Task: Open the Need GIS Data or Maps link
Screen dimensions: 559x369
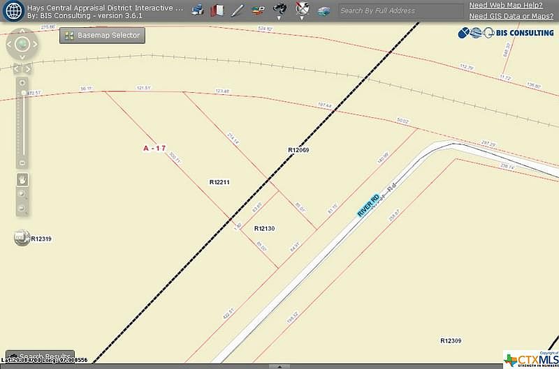Action: pyautogui.click(x=511, y=16)
